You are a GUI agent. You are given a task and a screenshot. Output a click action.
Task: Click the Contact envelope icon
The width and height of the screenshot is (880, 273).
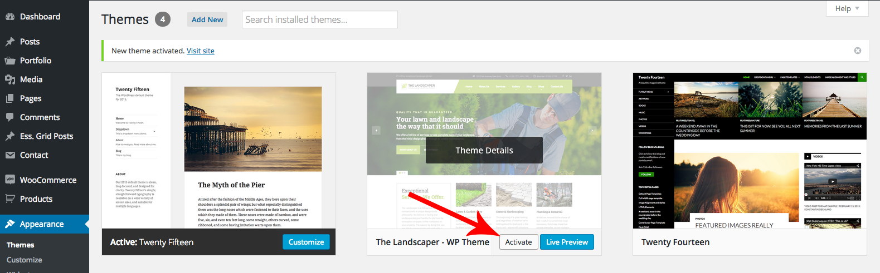click(10, 155)
